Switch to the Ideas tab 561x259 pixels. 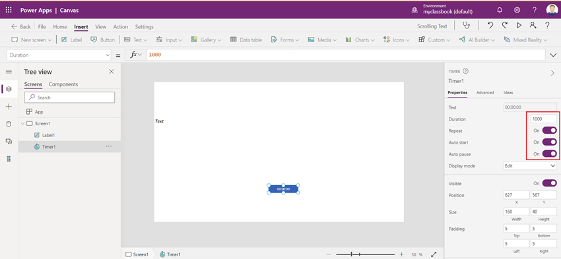coord(508,92)
